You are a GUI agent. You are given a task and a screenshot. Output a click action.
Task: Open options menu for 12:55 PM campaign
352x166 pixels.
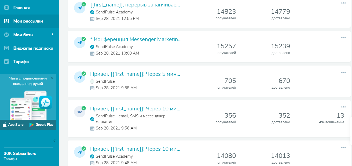(x=343, y=3)
